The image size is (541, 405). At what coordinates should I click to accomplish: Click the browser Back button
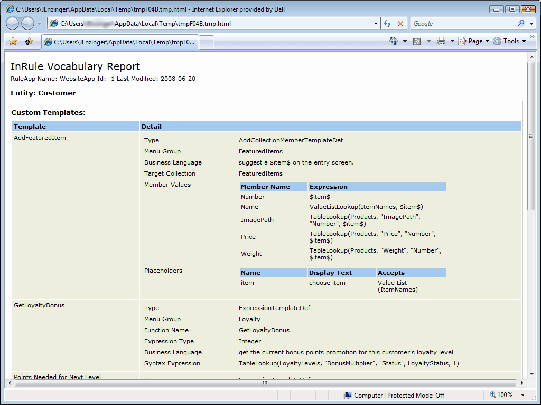(x=13, y=24)
